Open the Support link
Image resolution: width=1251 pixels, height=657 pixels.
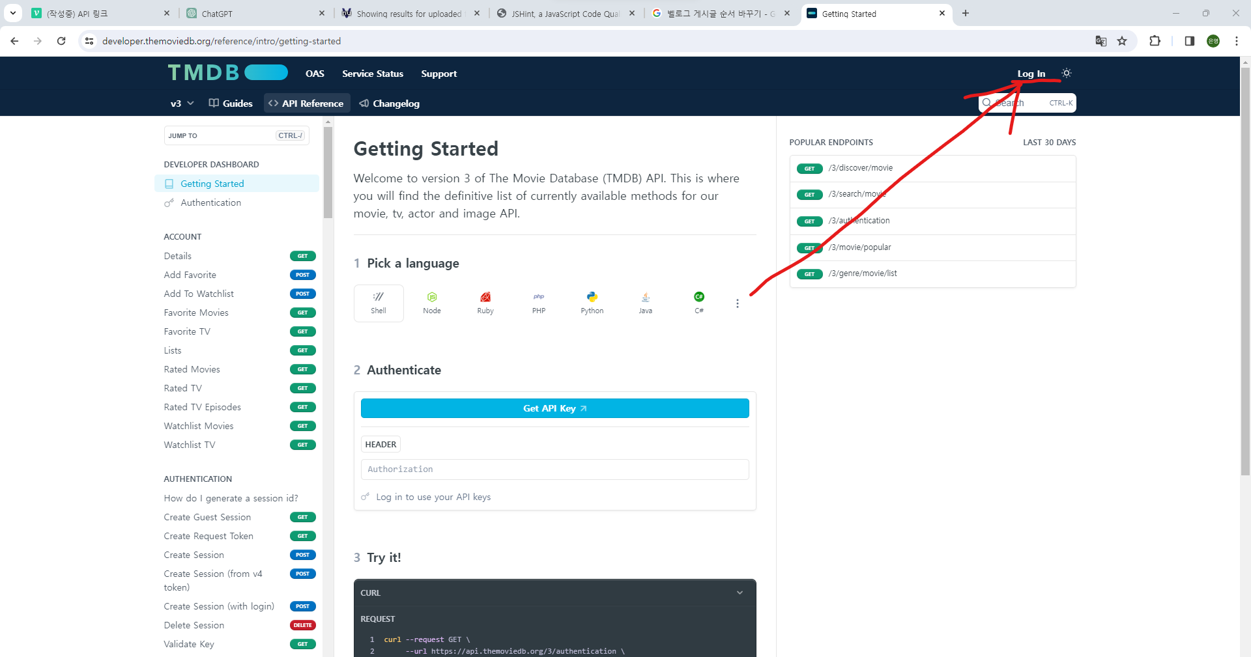439,74
